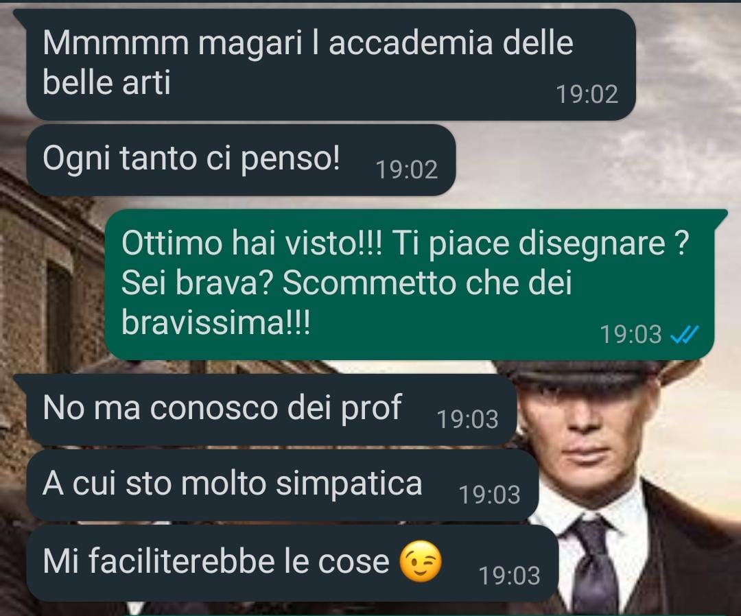Click the 19:03 timestamp in the green bubble
The image size is (741, 616).
(x=631, y=335)
